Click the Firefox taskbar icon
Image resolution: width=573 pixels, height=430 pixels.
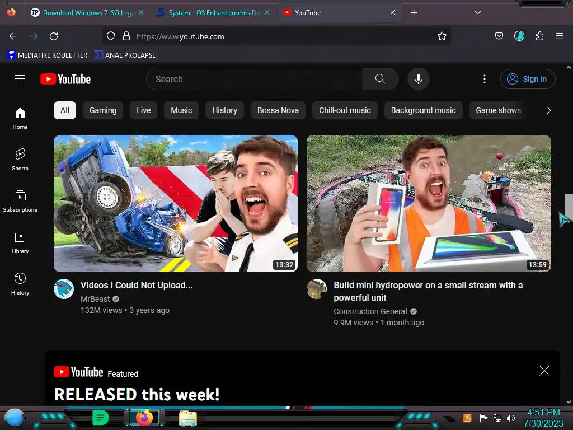click(144, 418)
